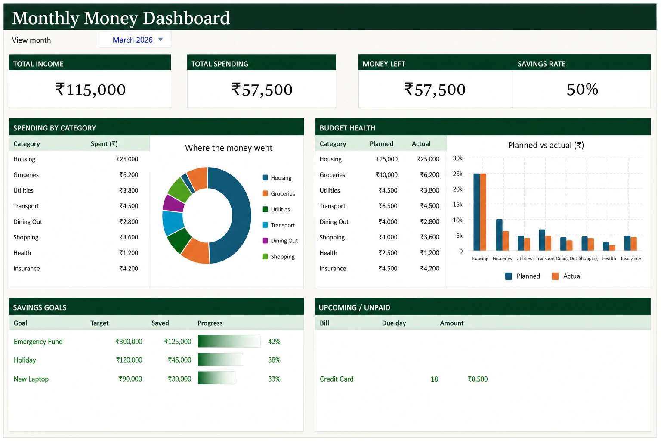Select Emergency Fund saved ₹125,000
Image resolution: width=661 pixels, height=441 pixels.
(178, 342)
